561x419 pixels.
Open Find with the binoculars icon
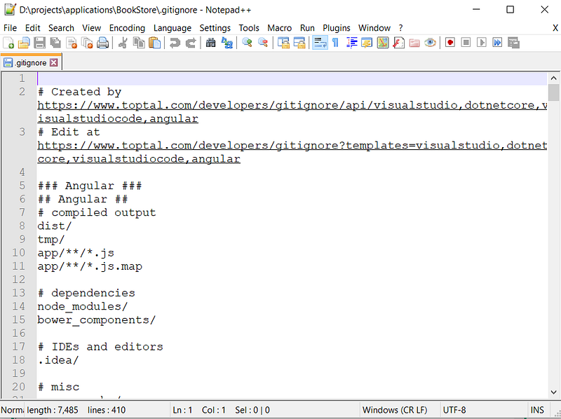(x=211, y=43)
